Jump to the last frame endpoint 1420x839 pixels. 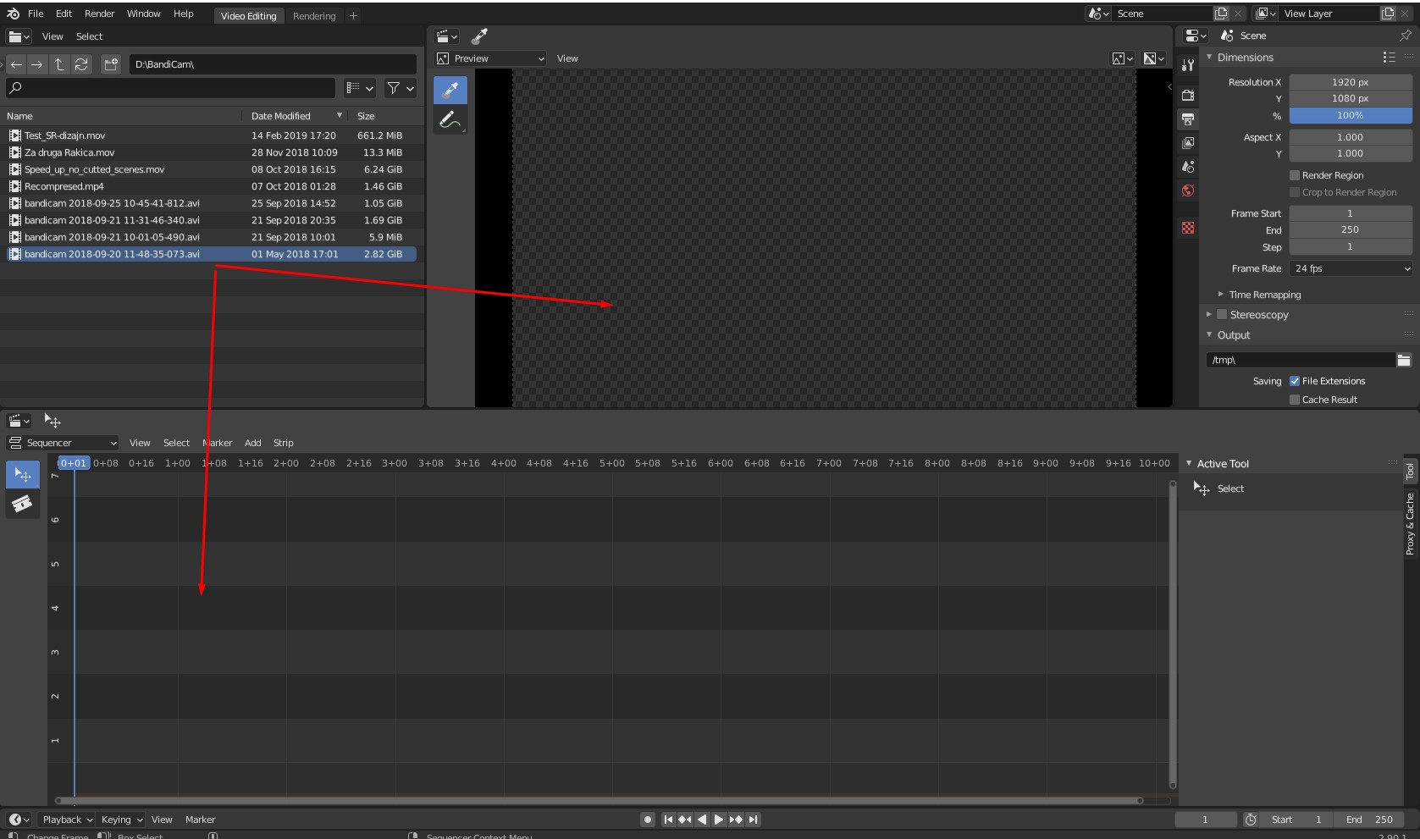tap(753, 820)
